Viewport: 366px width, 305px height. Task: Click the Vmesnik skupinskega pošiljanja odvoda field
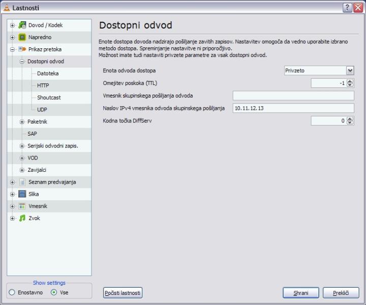tap(293, 96)
